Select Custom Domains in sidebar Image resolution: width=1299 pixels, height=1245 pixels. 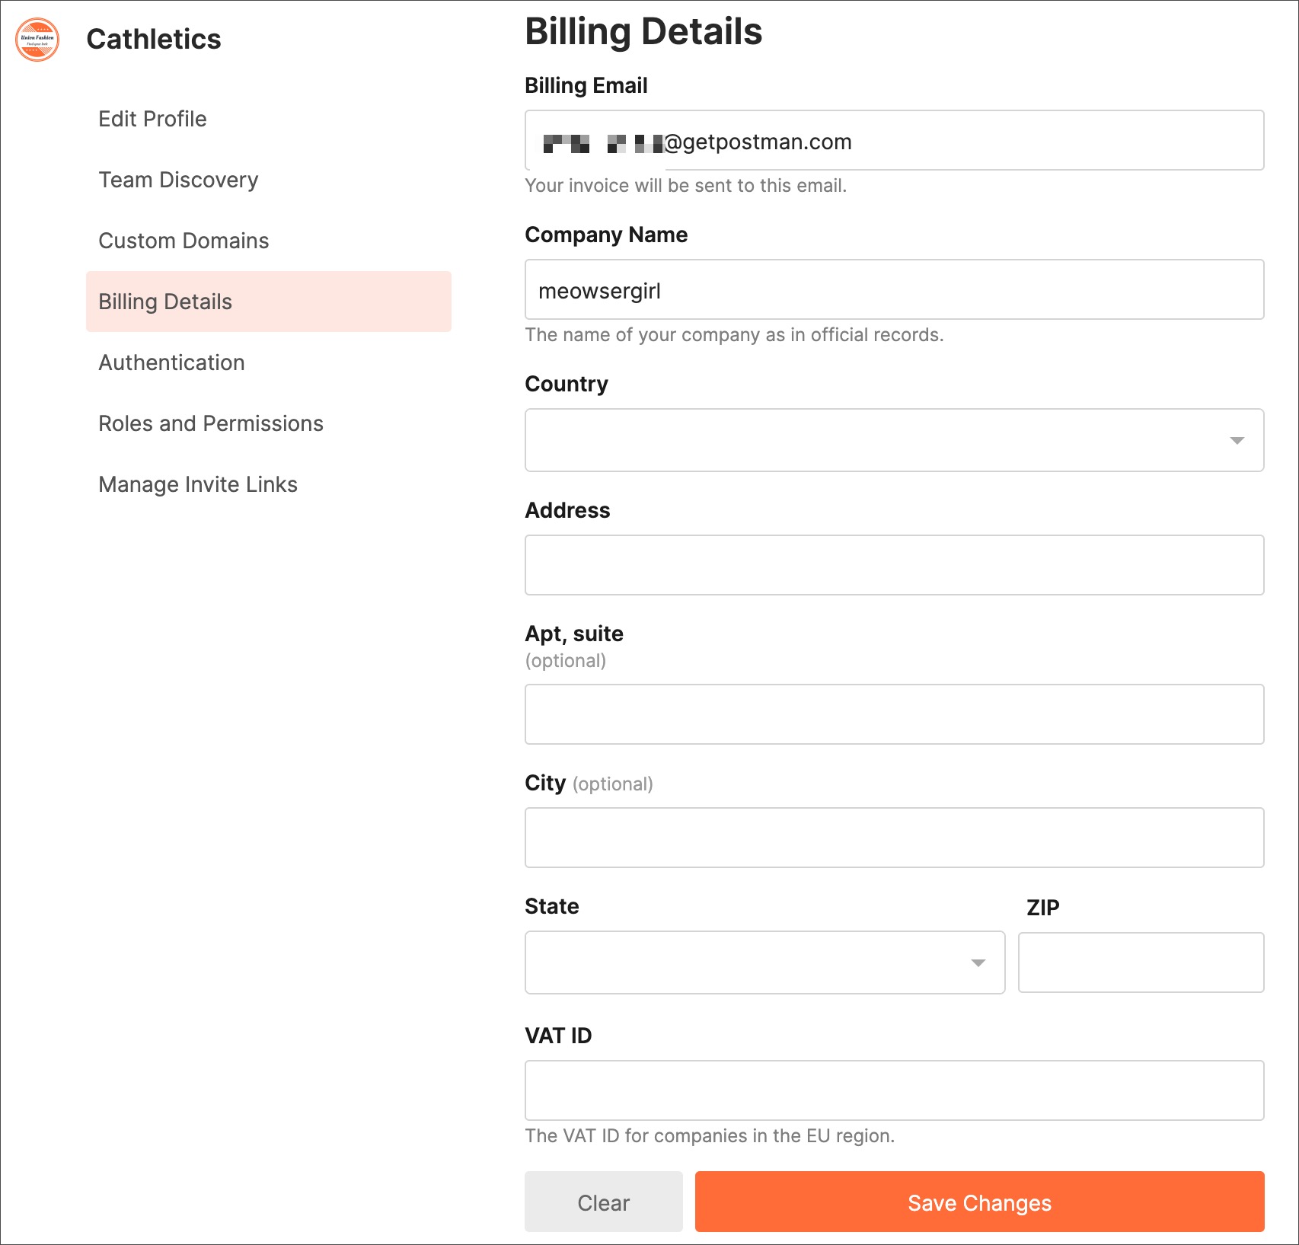point(184,241)
